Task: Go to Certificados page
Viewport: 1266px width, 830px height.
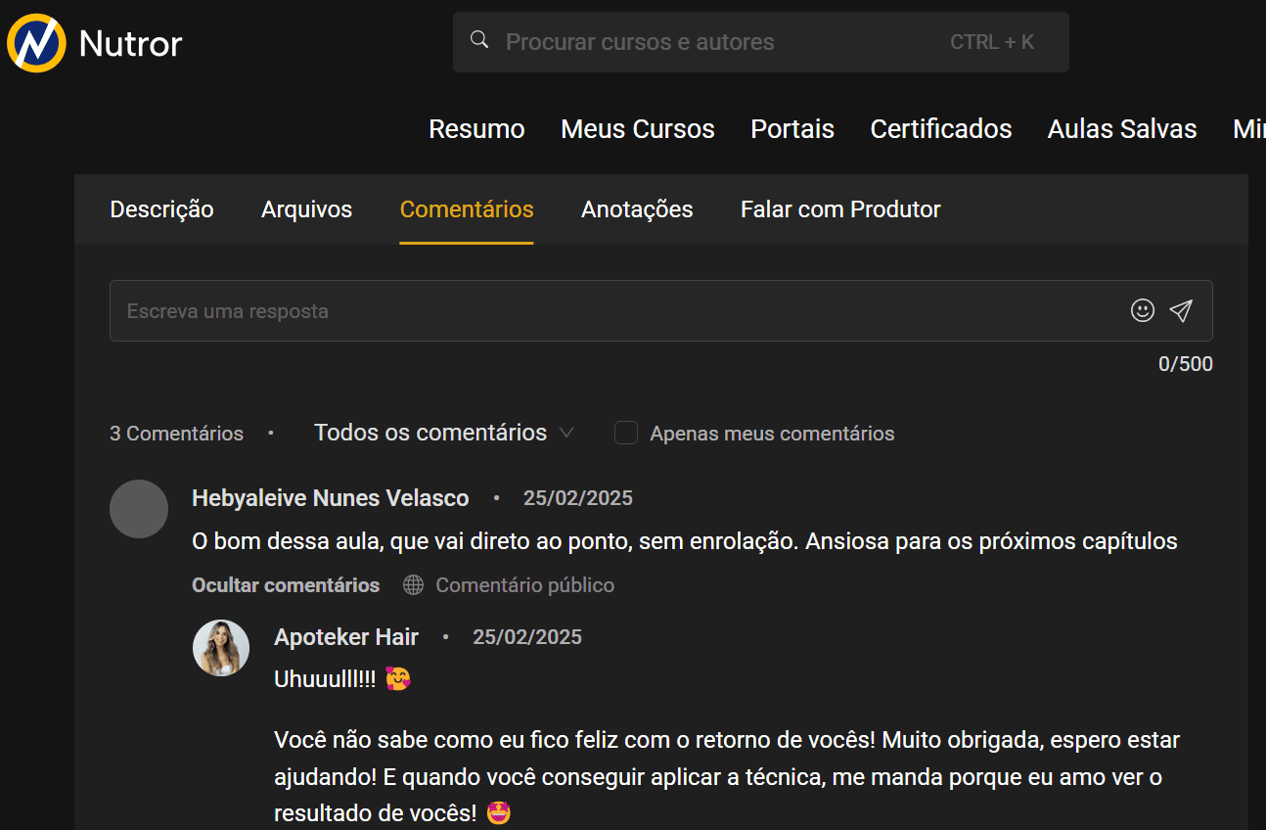Action: 940,129
